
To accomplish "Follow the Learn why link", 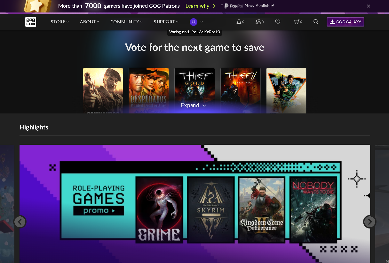I will (201, 6).
